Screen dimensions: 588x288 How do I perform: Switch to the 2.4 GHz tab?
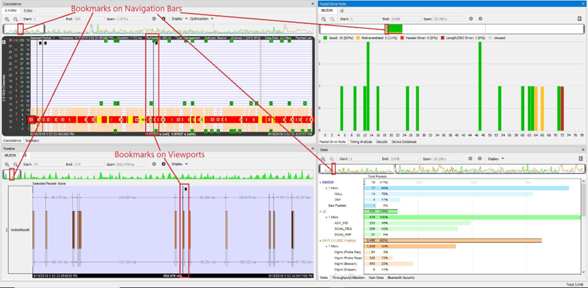[x=10, y=10]
